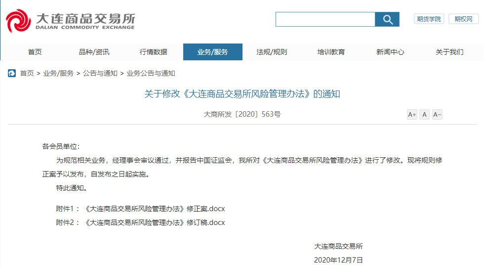Click document number 大商所发〔2020〕563号

242,114
